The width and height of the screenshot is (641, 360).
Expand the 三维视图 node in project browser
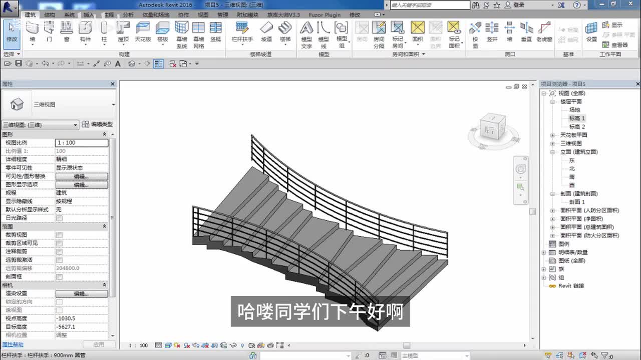[x=553, y=143]
